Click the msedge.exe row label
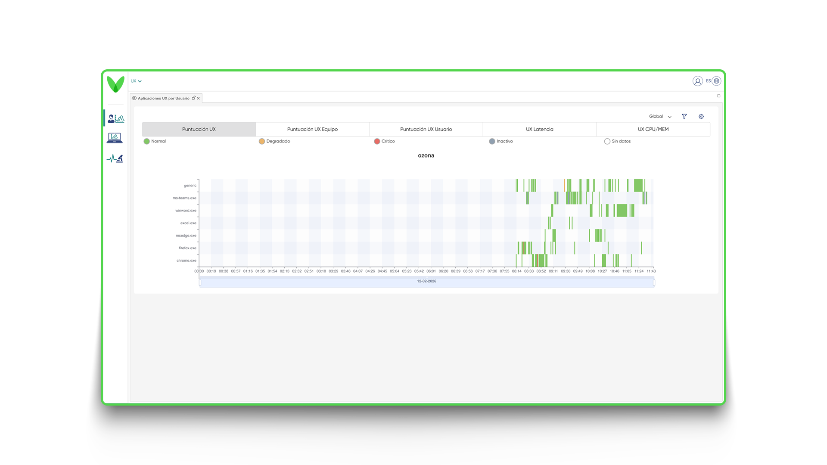The image size is (827, 465). [x=186, y=236]
